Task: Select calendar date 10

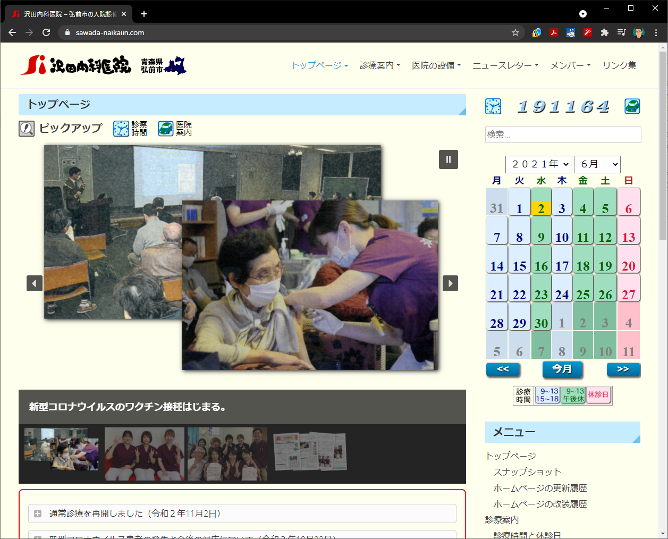Action: [562, 230]
